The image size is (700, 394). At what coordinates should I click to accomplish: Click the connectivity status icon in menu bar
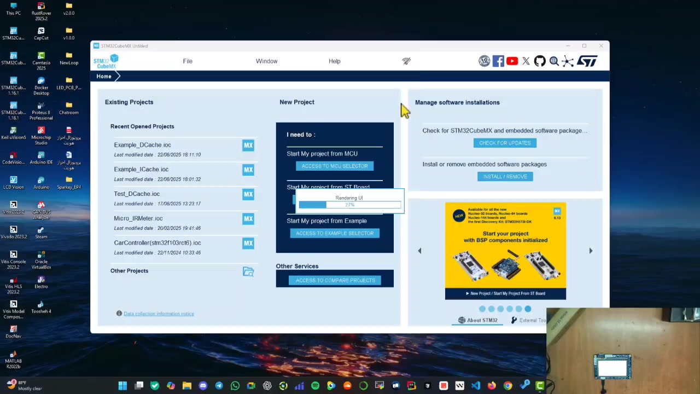pyautogui.click(x=406, y=61)
